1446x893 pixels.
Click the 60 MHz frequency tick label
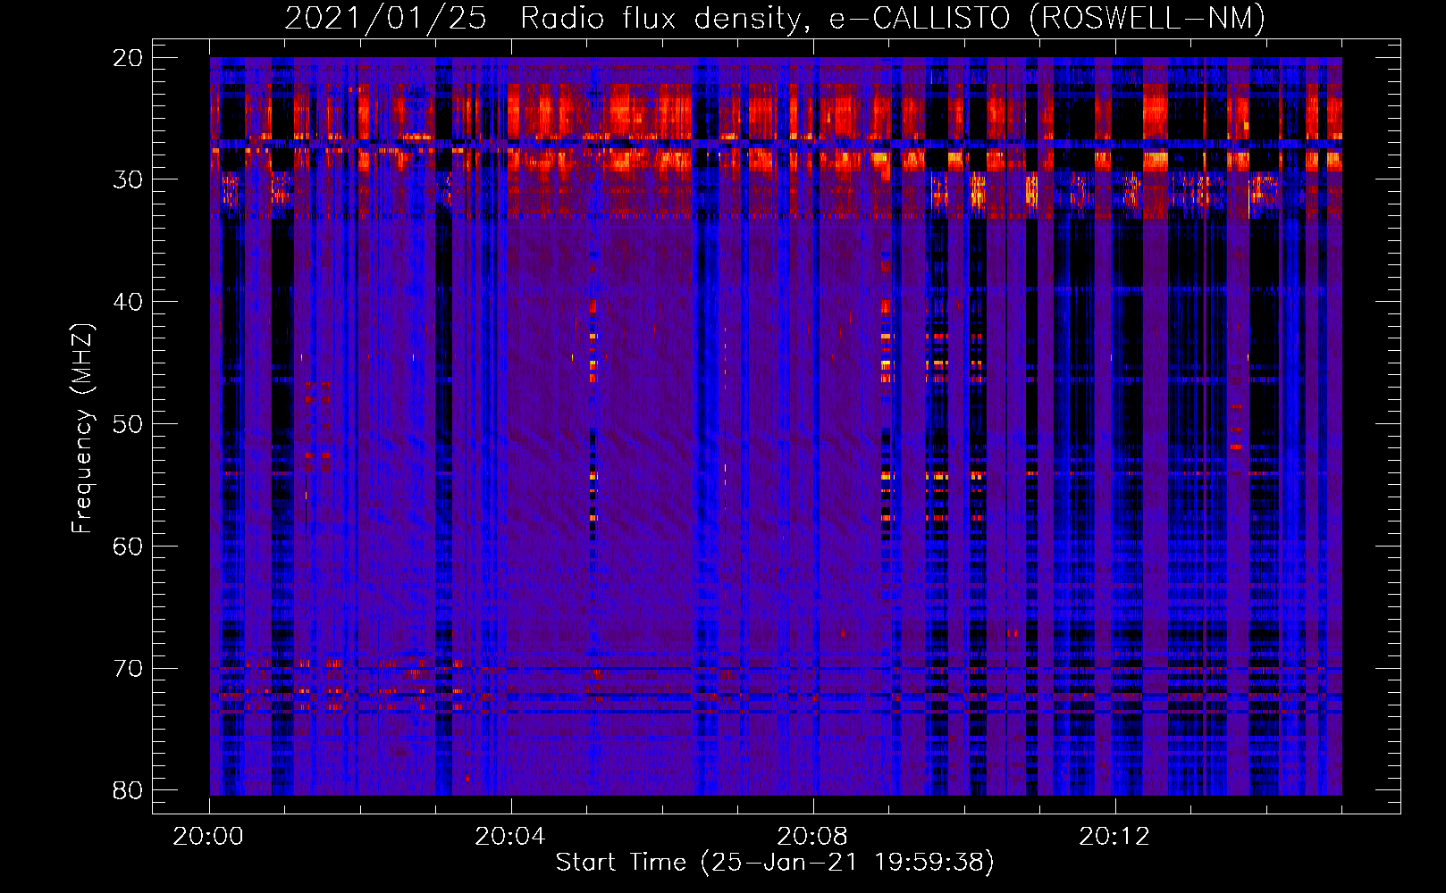[128, 547]
